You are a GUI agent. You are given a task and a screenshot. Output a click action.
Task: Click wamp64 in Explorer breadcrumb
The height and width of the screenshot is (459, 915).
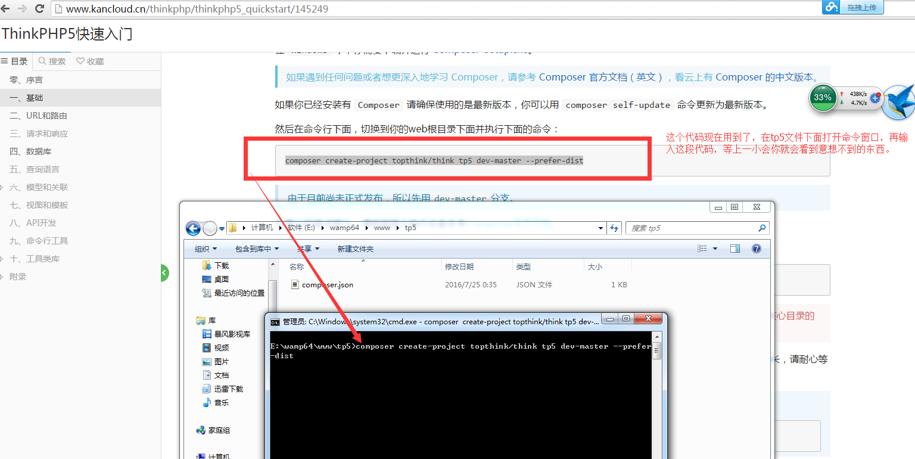344,228
